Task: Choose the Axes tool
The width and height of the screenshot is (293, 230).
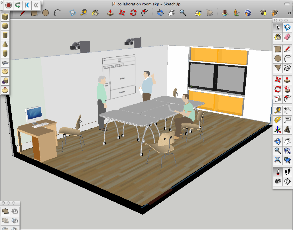Action: 278,130
